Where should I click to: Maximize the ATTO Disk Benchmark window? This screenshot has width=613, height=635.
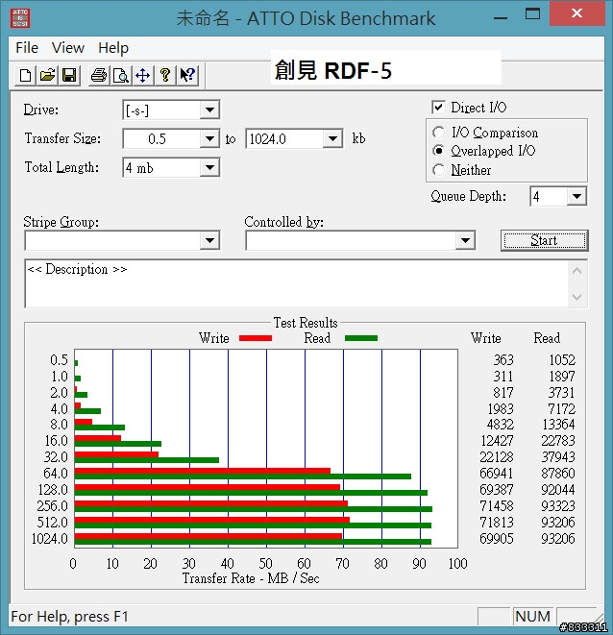click(532, 14)
